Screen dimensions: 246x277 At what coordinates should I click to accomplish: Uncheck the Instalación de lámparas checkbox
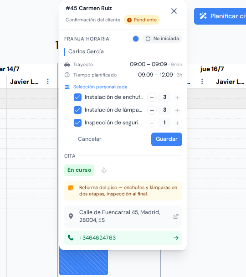pos(77,110)
